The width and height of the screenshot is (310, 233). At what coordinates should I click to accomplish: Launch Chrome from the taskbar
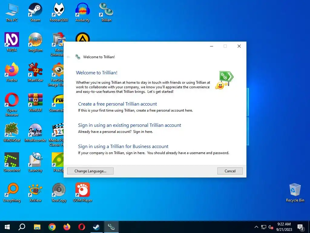52,227
